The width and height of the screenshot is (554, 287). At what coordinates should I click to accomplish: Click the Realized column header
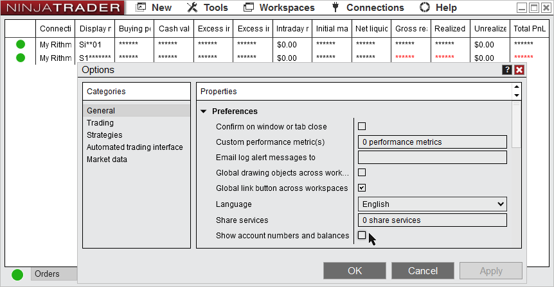tap(451, 29)
